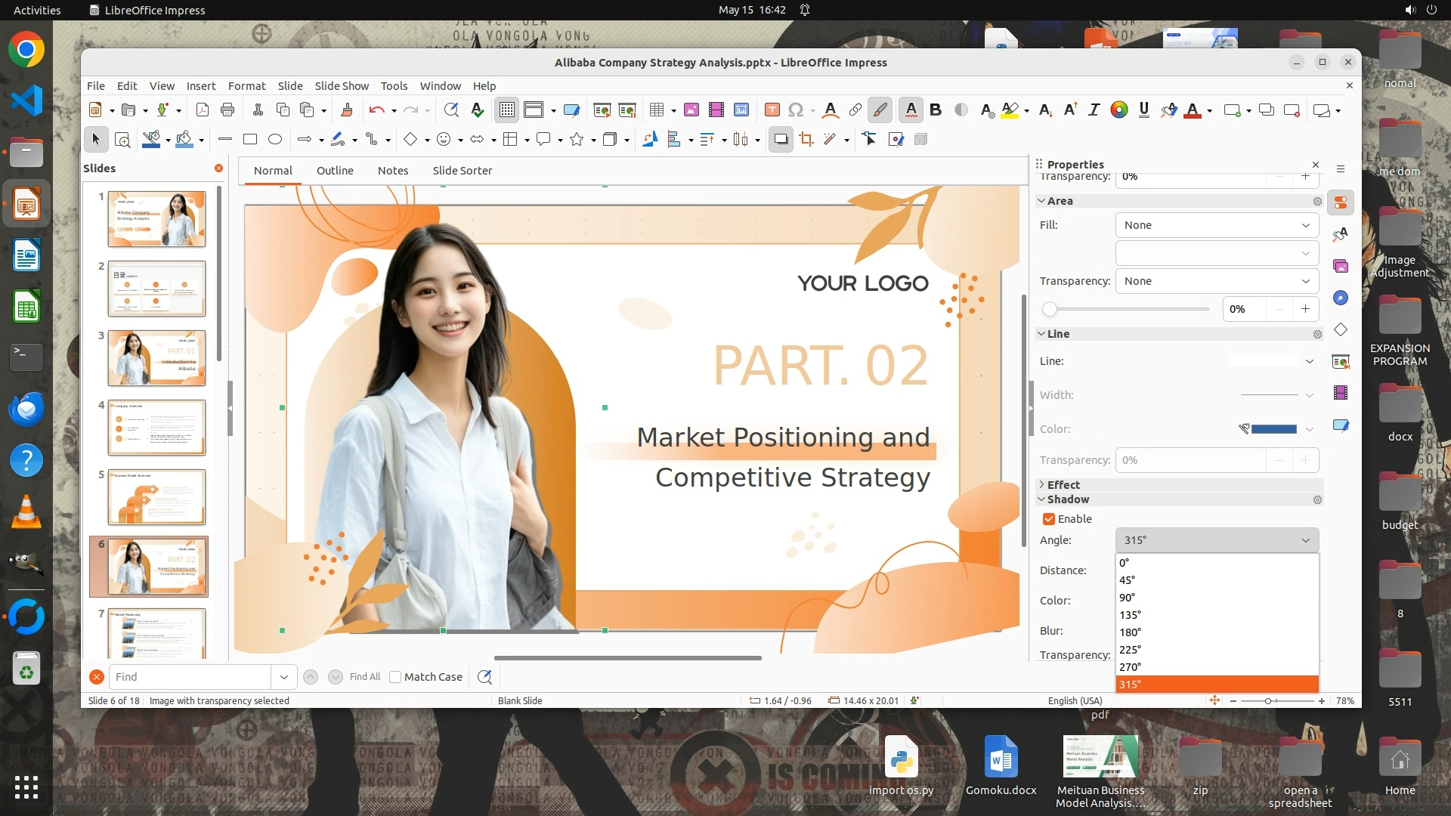Click the Find All button
The height and width of the screenshot is (816, 1451).
[365, 677]
